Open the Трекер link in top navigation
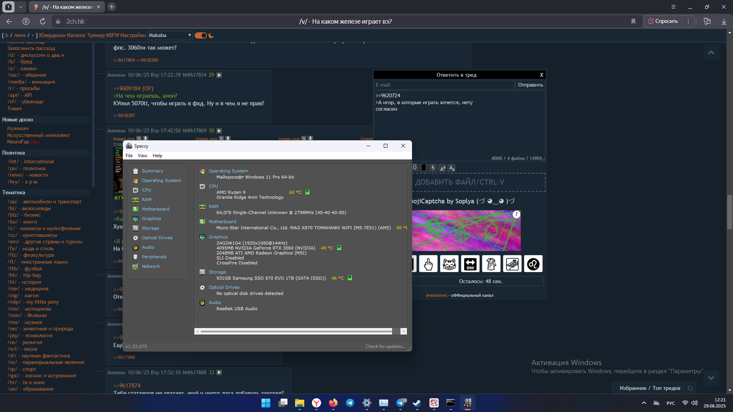This screenshot has height=412, width=733. 96,35
